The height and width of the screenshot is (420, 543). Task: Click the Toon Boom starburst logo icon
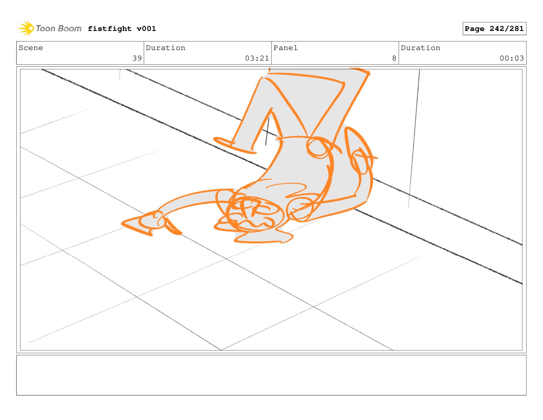(x=26, y=28)
